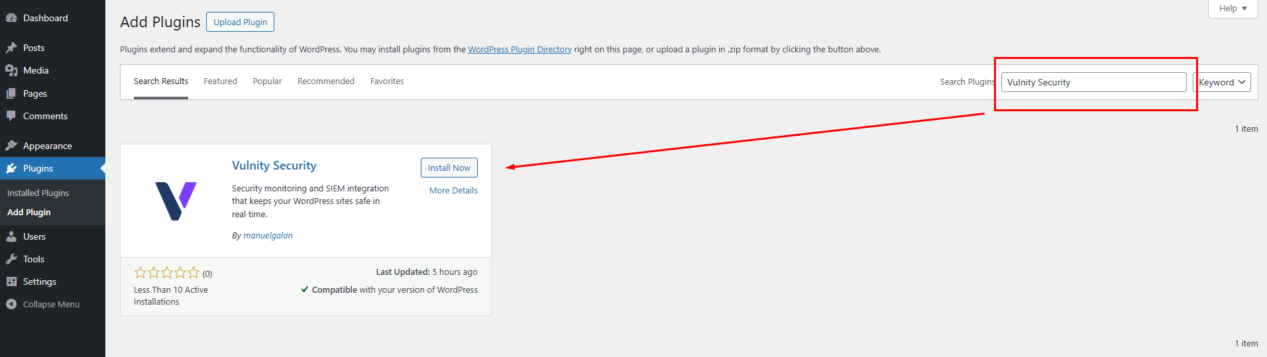Open the Dashboard menu label
The image size is (1267, 357).
[x=46, y=18]
